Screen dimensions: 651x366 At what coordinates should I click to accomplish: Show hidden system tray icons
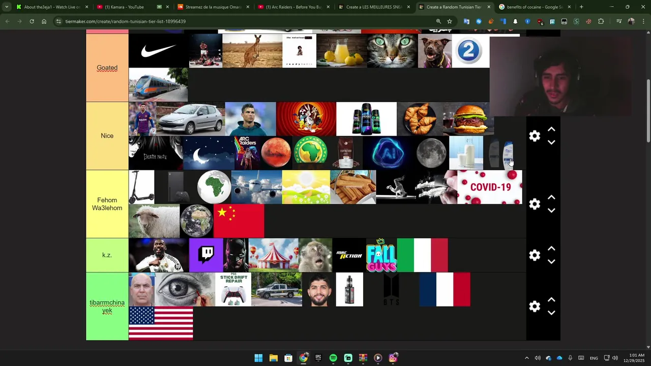[x=526, y=358]
